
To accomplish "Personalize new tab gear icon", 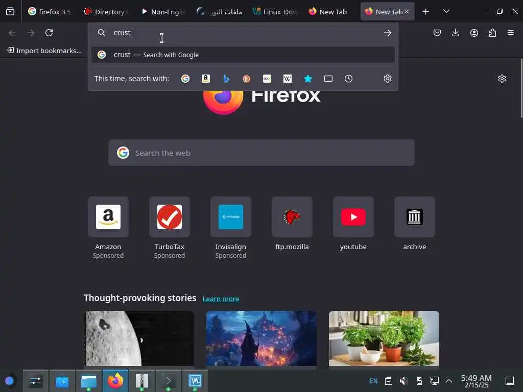I will (x=502, y=79).
